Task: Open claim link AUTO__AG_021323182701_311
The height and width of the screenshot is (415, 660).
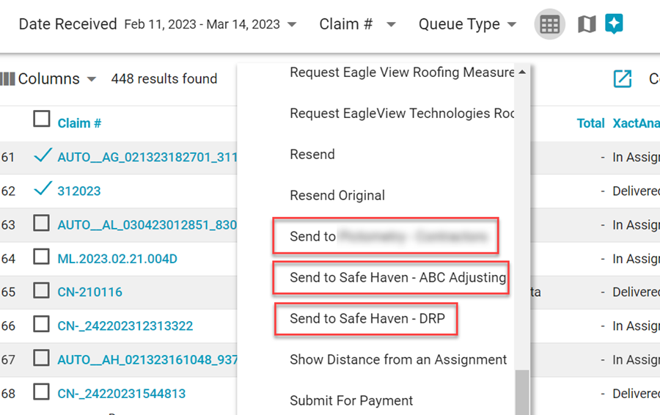Action: pyautogui.click(x=147, y=157)
